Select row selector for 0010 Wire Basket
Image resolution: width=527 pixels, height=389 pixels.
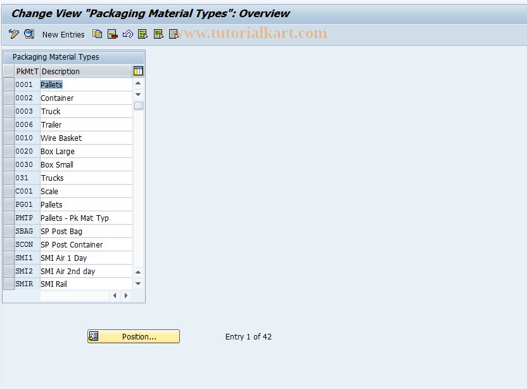pyautogui.click(x=9, y=138)
